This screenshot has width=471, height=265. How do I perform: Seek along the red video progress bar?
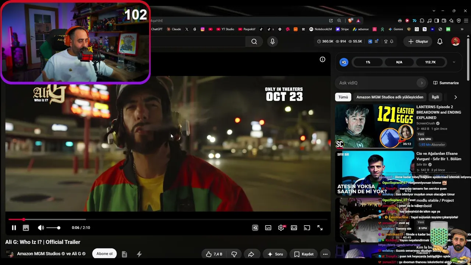[x=168, y=219]
